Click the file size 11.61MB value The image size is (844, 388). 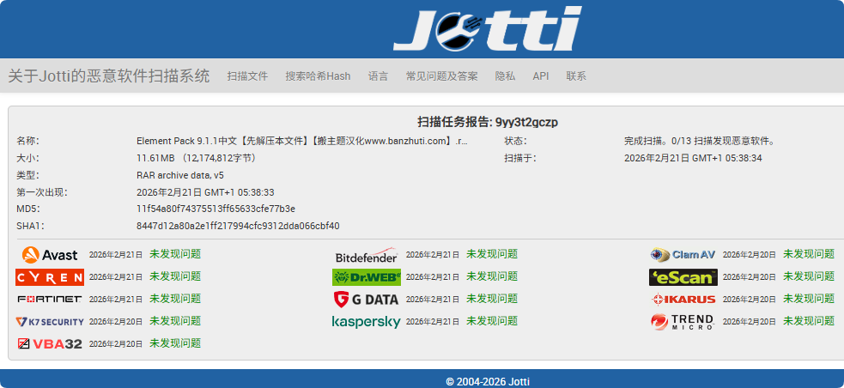point(196,158)
